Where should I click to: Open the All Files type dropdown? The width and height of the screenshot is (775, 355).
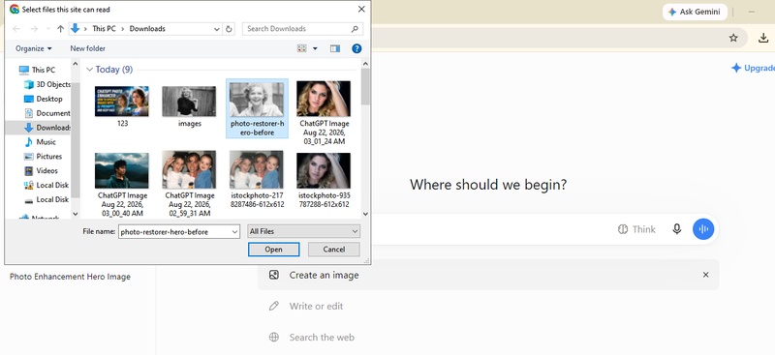pyautogui.click(x=303, y=231)
